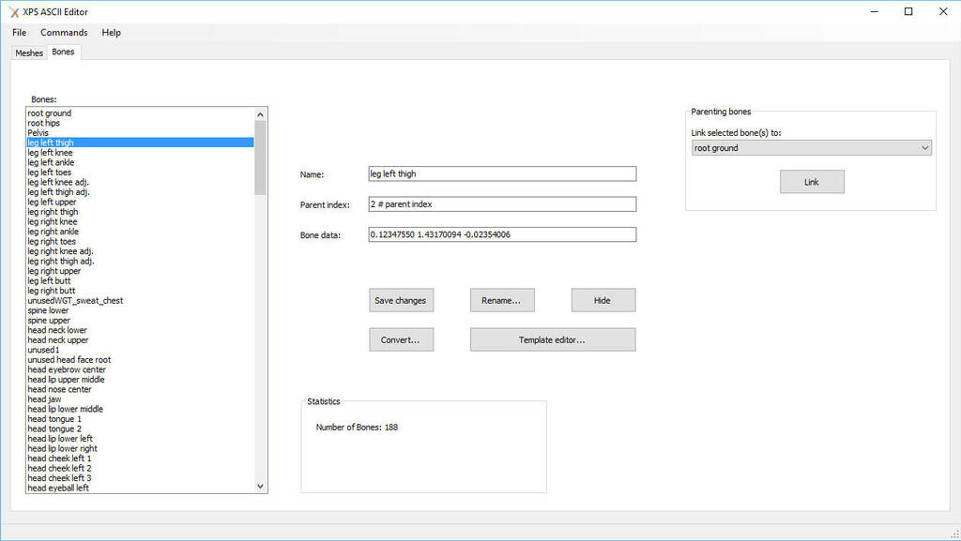
Task: Select 'leg left knee' bone
Action: point(140,153)
